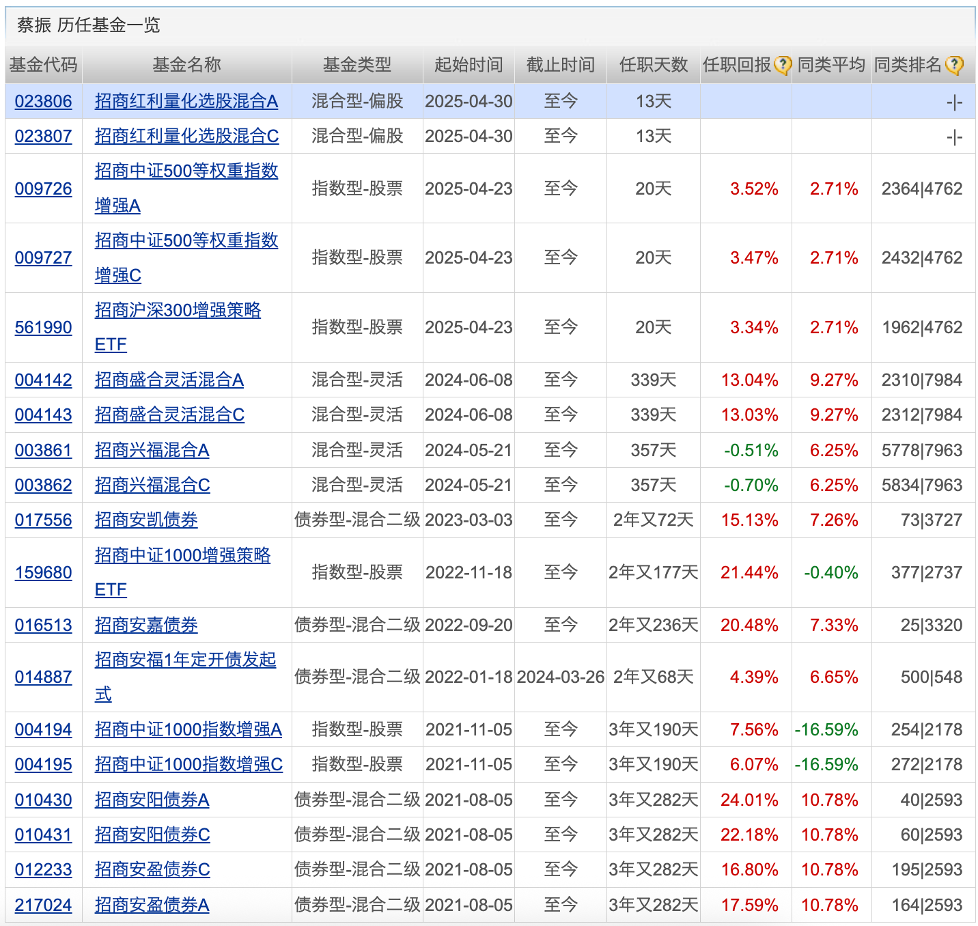
Task: Open fund code 010431 link
Action: click(x=43, y=835)
